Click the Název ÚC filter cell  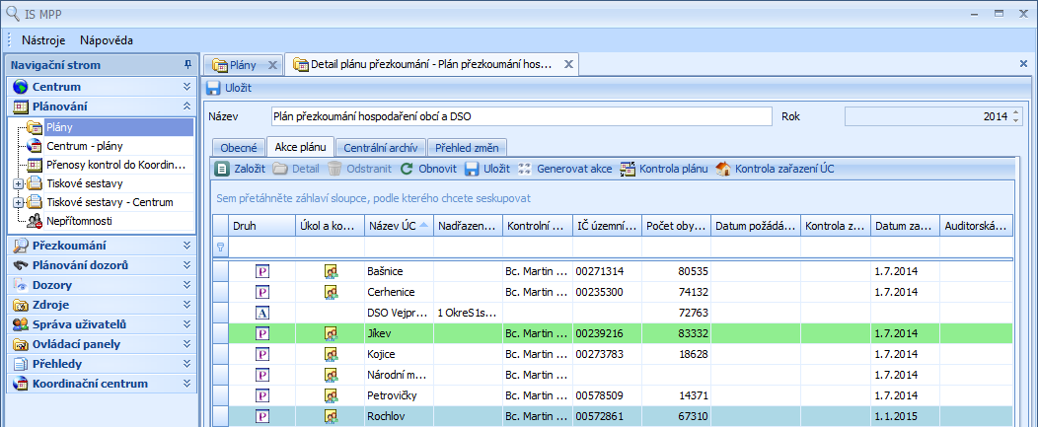(x=400, y=248)
